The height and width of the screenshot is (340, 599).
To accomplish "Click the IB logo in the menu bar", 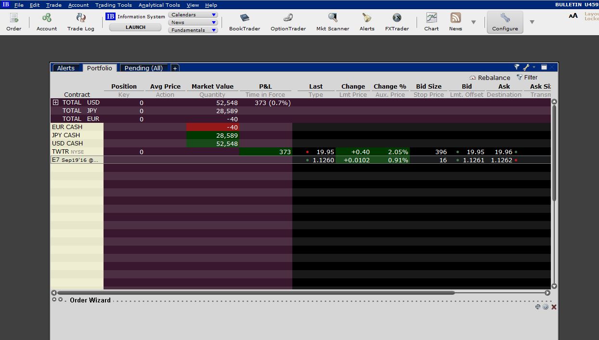I will point(6,4).
